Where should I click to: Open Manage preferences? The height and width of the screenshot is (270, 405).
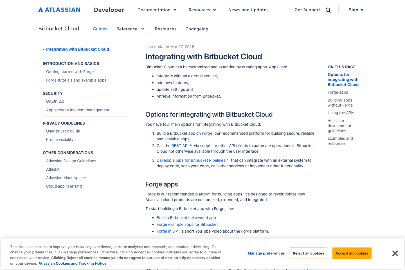point(266,253)
